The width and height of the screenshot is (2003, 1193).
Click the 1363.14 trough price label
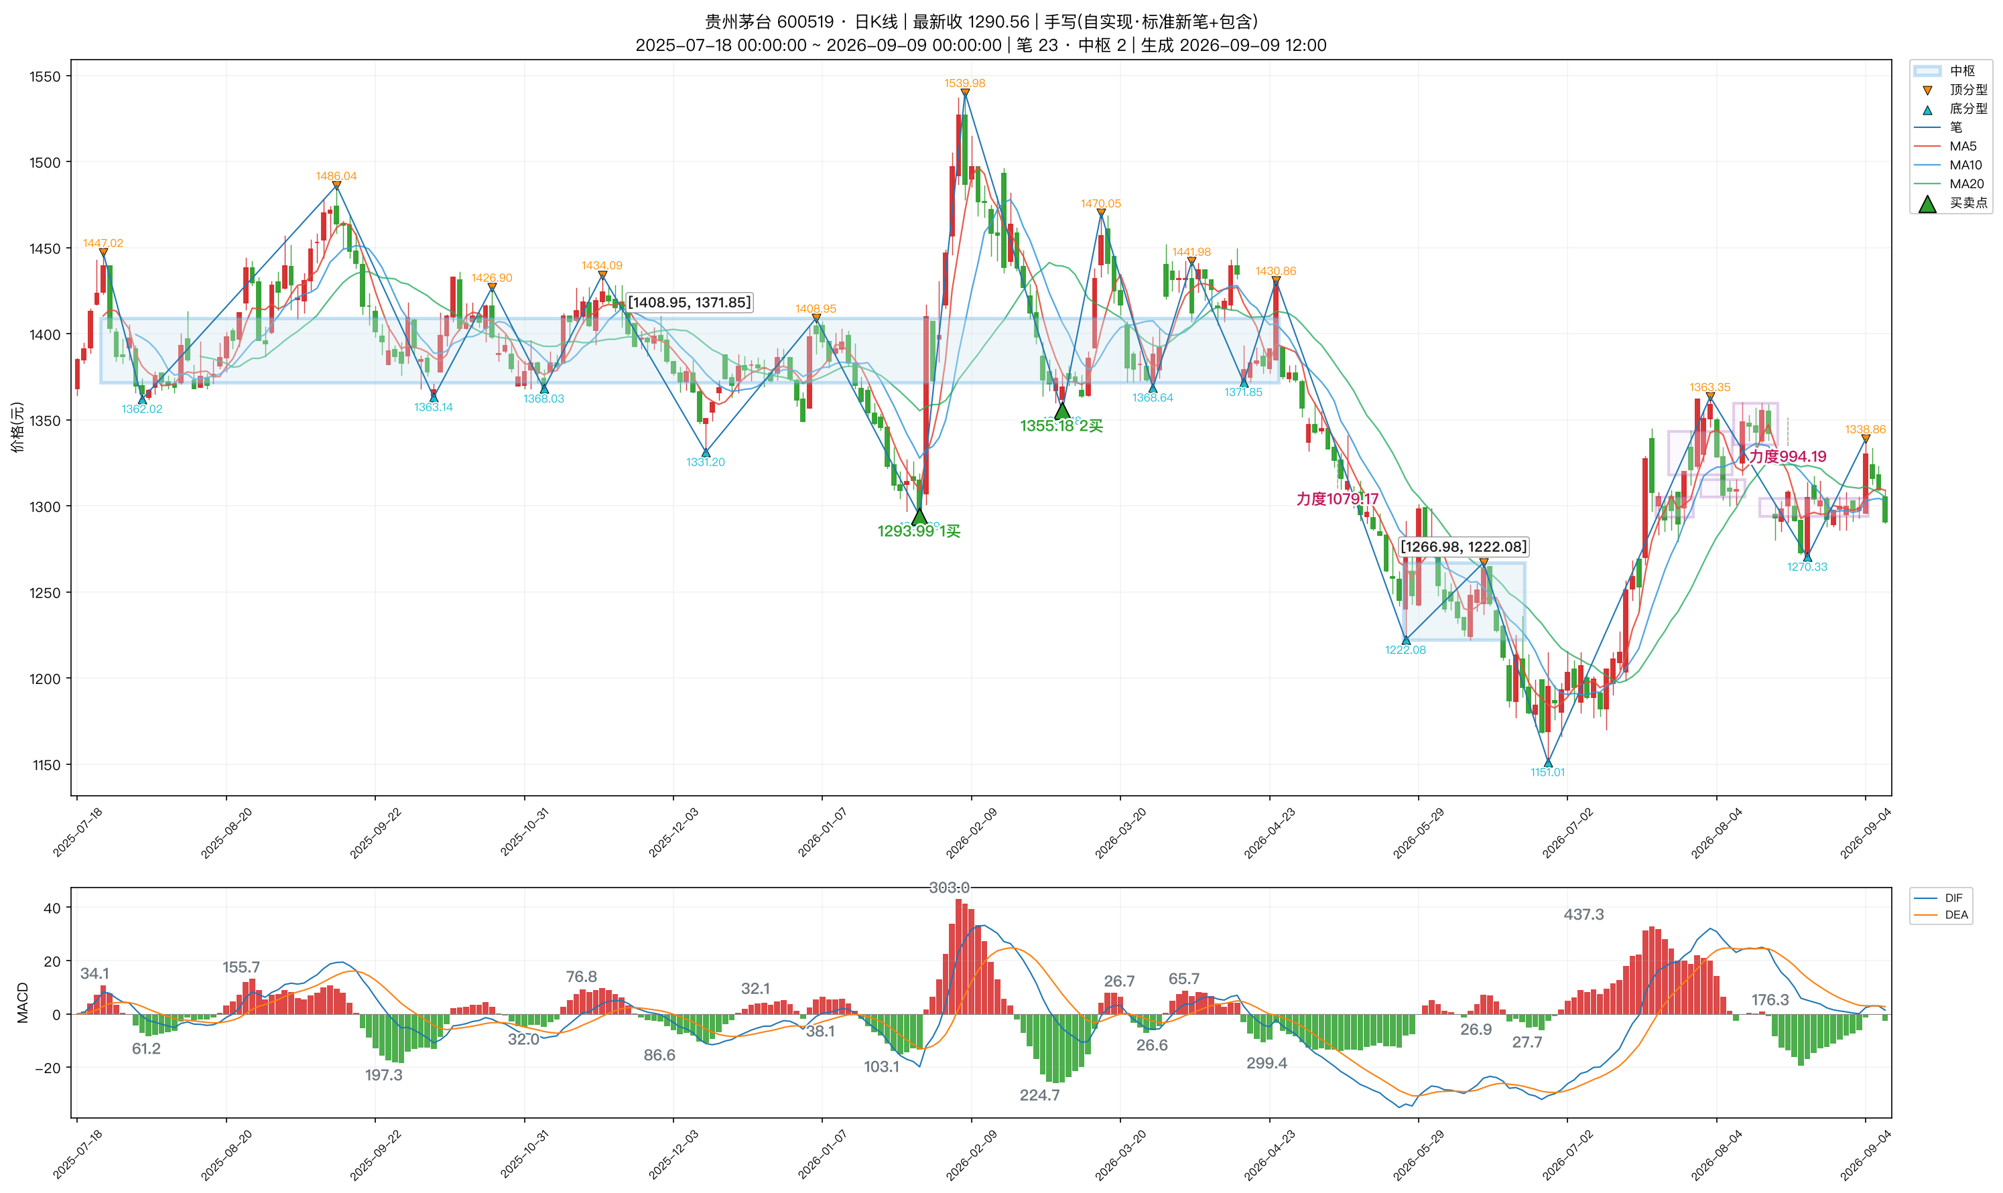point(434,407)
